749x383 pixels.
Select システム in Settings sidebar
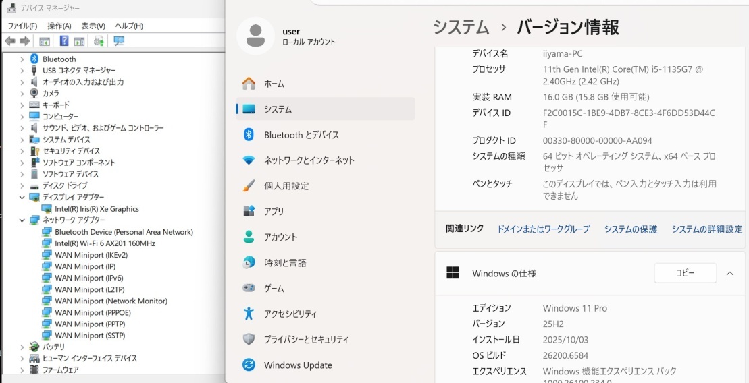[326, 109]
